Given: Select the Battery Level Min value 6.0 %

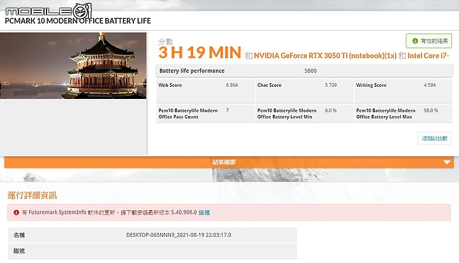Looking at the screenshot, I should coord(331,110).
